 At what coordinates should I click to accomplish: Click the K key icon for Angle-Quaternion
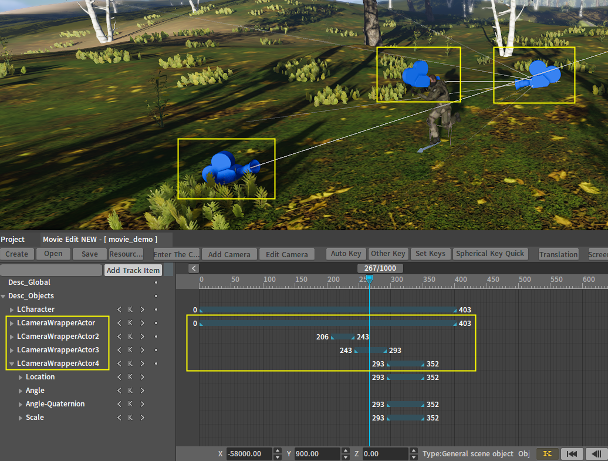[130, 404]
